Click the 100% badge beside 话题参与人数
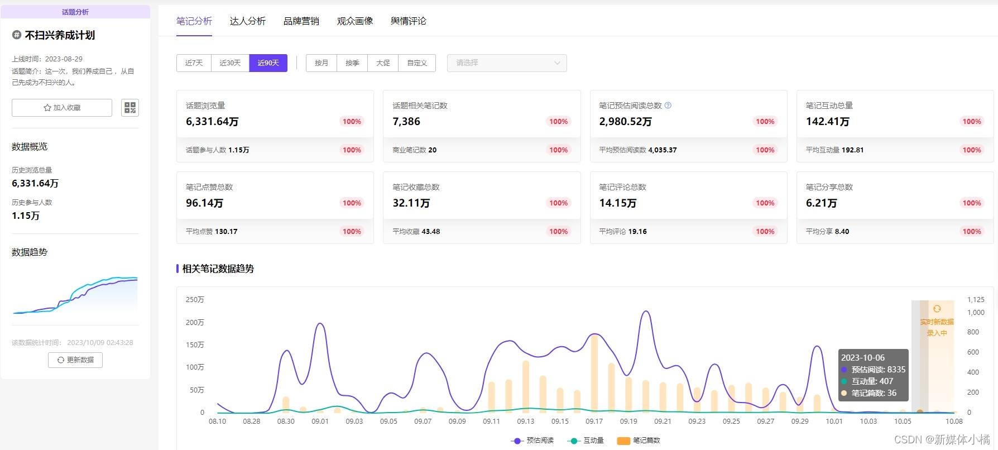 pos(352,150)
